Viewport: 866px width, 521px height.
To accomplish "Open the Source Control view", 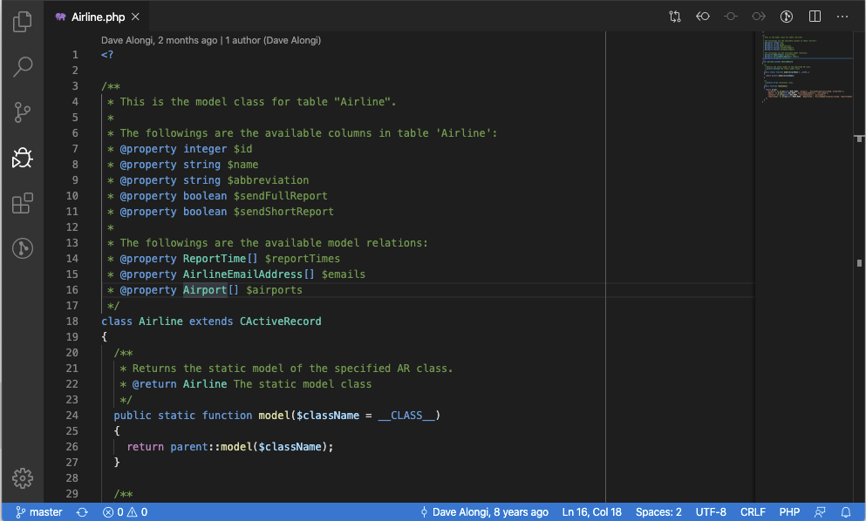I will (22, 112).
